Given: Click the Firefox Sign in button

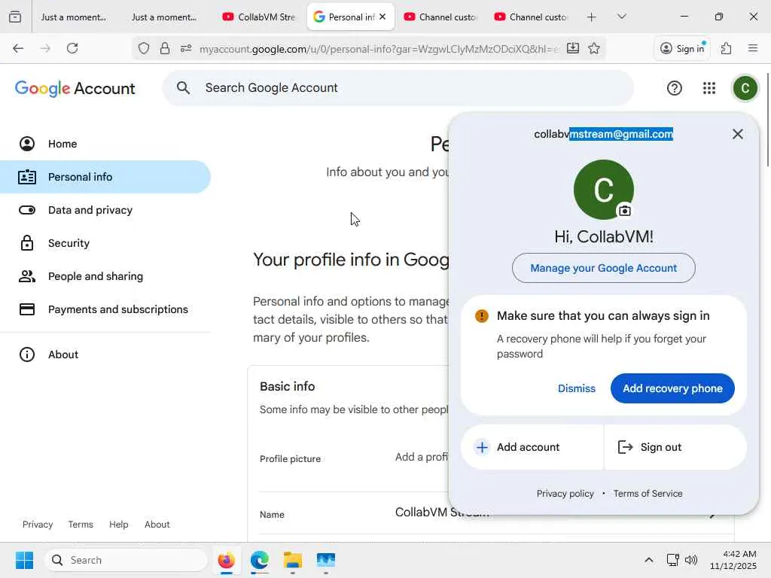Looking at the screenshot, I should coord(682,48).
